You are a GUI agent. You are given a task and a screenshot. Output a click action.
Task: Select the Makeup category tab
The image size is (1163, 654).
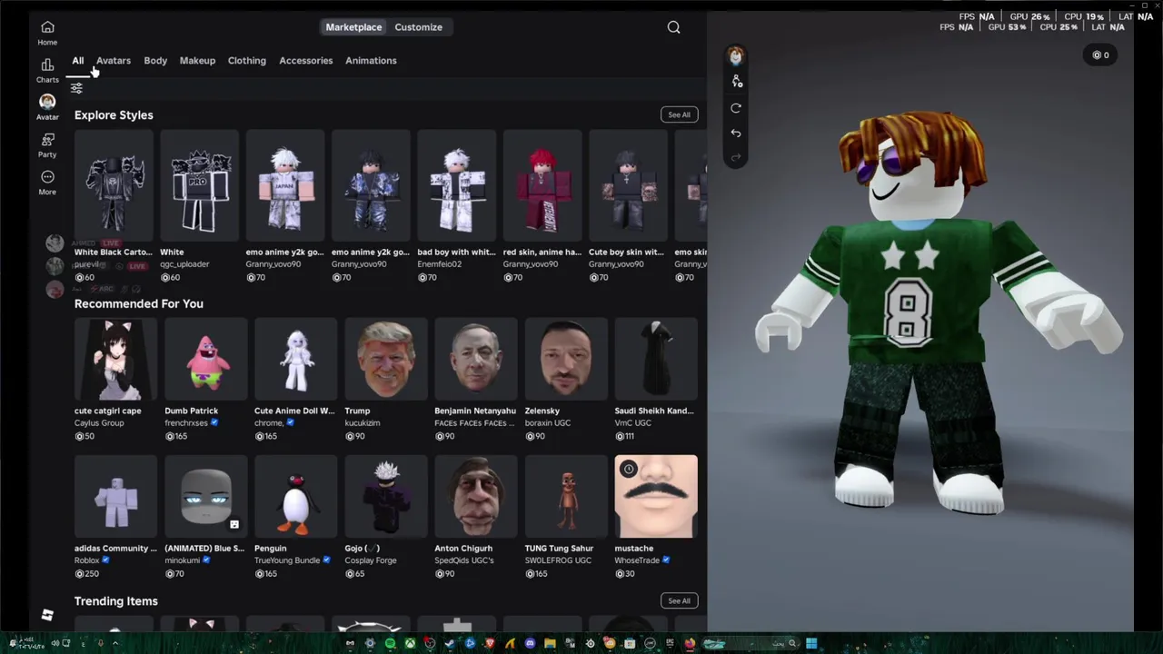pyautogui.click(x=197, y=61)
